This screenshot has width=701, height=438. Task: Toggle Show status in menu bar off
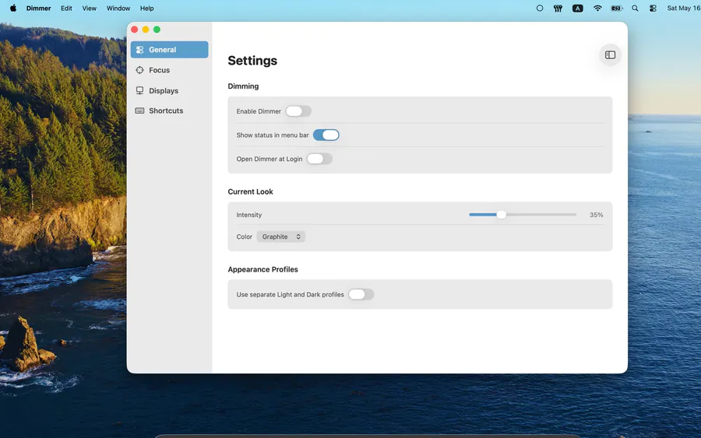[x=326, y=135]
